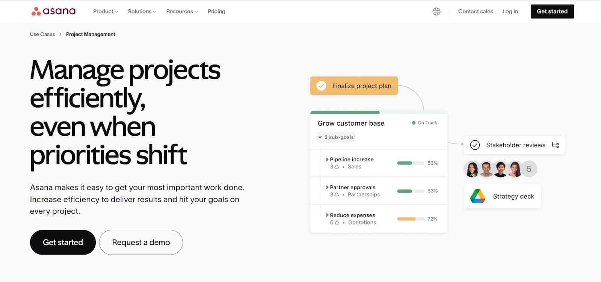601x282 pixels.
Task: Click the subtask icon beside Stakeholder reviews
Action: click(x=555, y=145)
